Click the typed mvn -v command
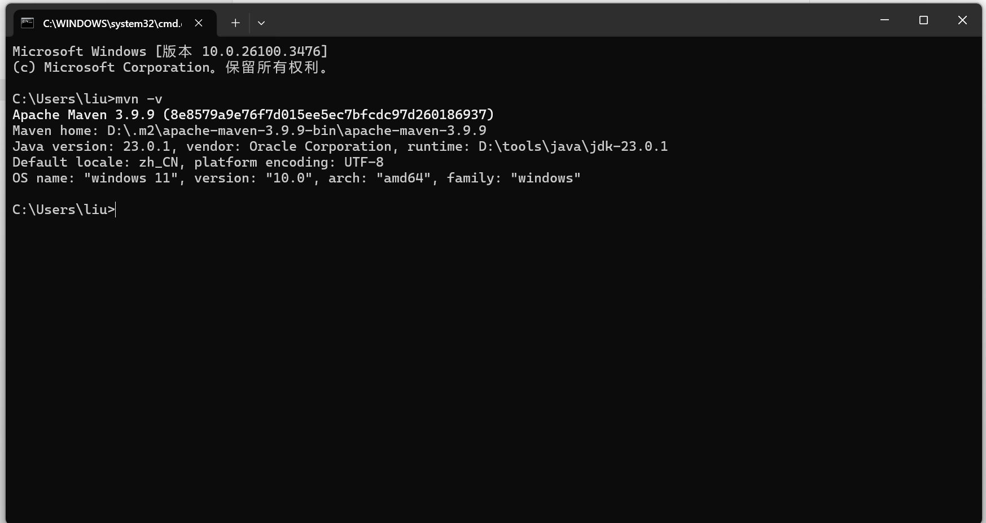986x523 pixels. pyautogui.click(x=139, y=99)
